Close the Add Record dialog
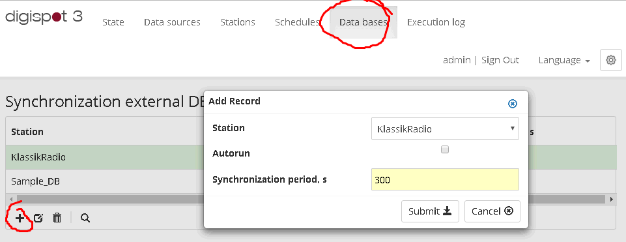This screenshot has height=242, width=626. point(513,104)
